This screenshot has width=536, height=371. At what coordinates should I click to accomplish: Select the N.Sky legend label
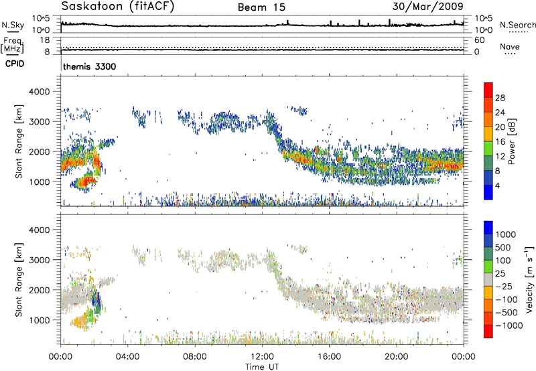[x=13, y=25]
